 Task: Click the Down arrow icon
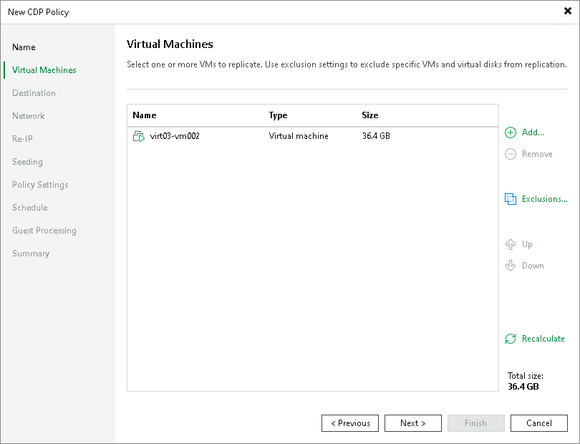coord(511,266)
